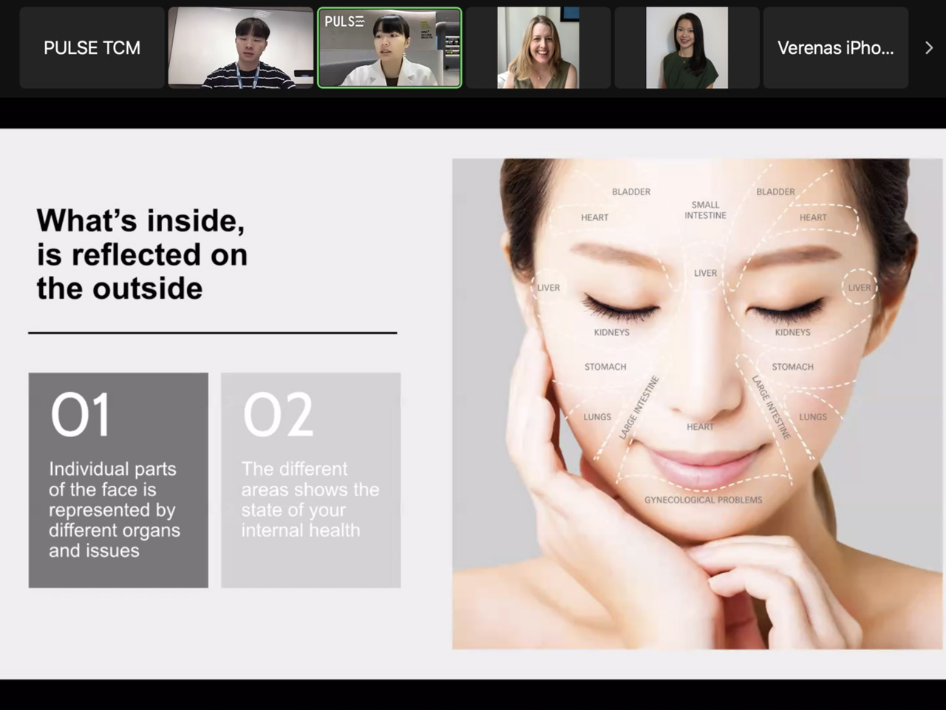The width and height of the screenshot is (946, 710).
Task: Click video tile of participant in striped shirt
Action: 241,48
